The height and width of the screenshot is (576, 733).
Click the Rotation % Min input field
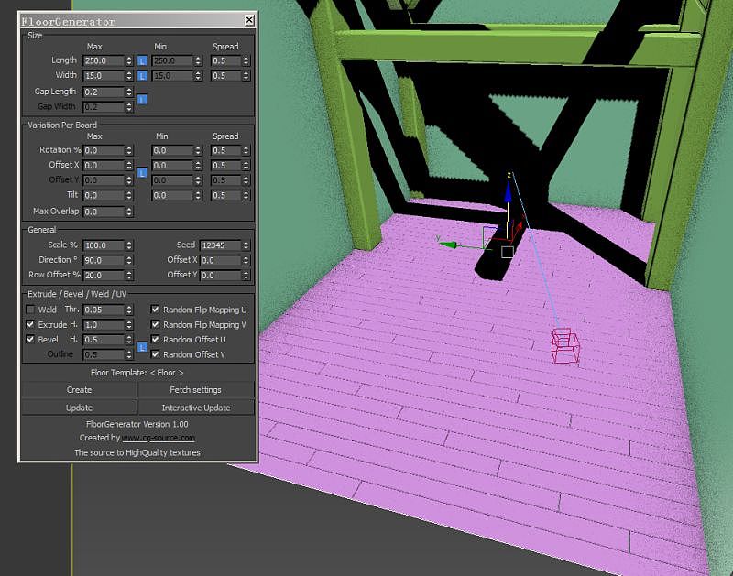pos(172,150)
